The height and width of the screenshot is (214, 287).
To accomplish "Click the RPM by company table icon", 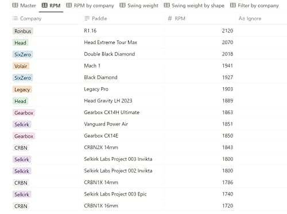I will [69, 5].
